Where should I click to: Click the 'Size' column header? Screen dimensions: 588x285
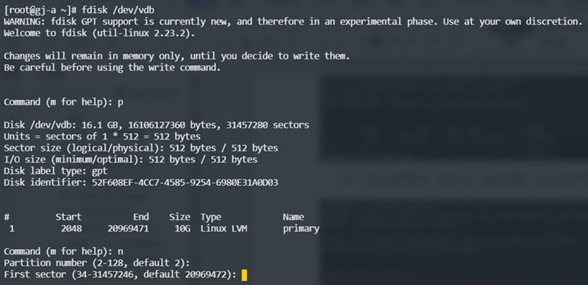point(179,217)
